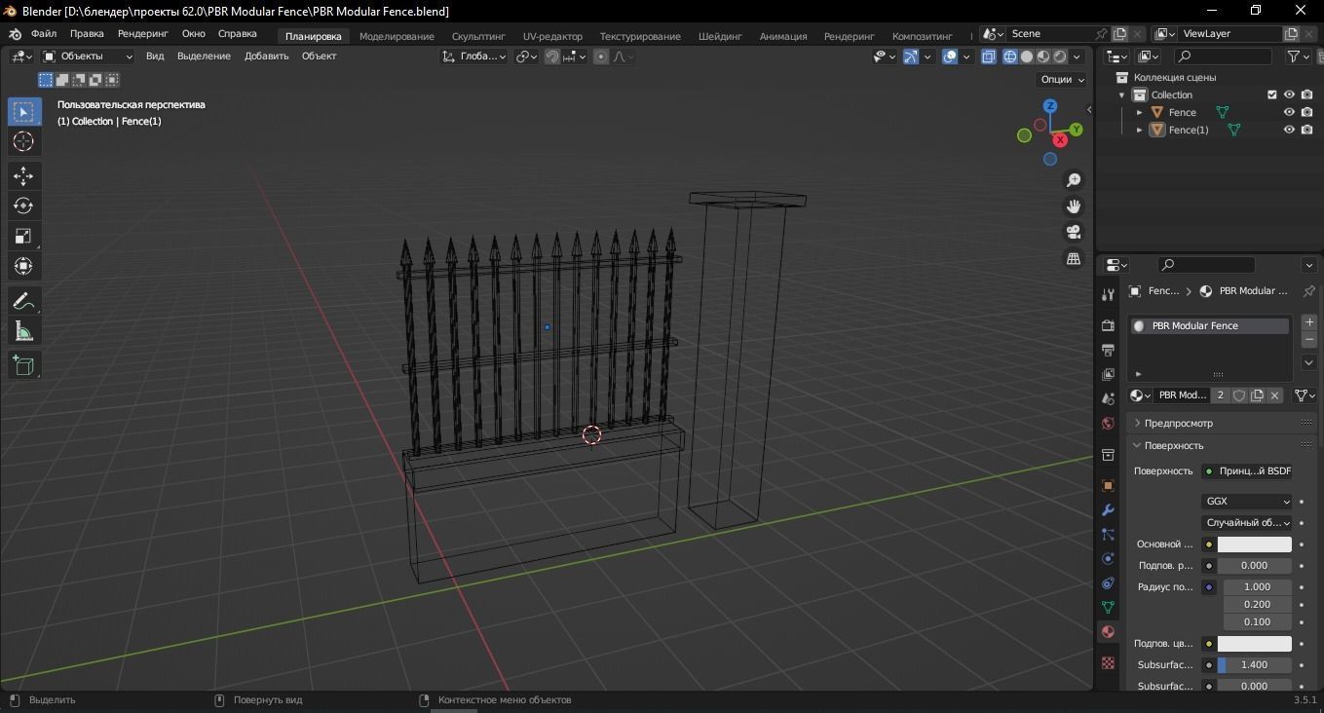
Task: Choose the Add Cube tool
Action: [23, 365]
